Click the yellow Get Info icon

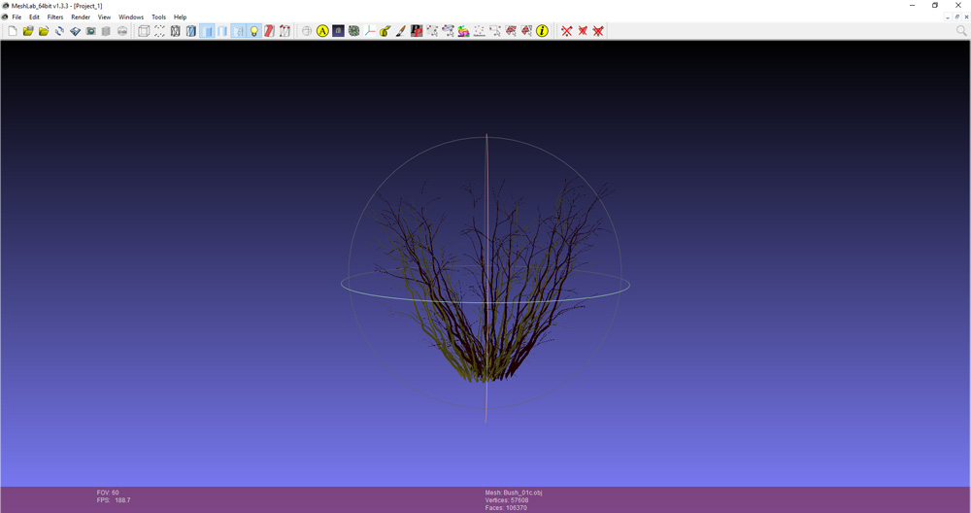coord(542,31)
